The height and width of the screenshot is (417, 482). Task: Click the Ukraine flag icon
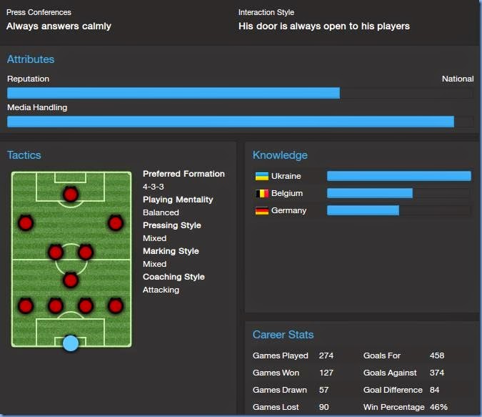click(x=261, y=176)
